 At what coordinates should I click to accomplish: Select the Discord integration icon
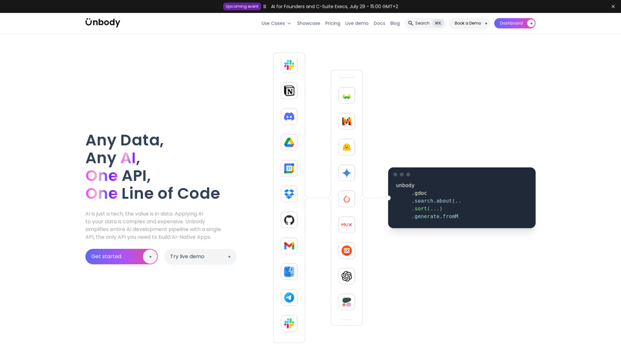(x=289, y=117)
